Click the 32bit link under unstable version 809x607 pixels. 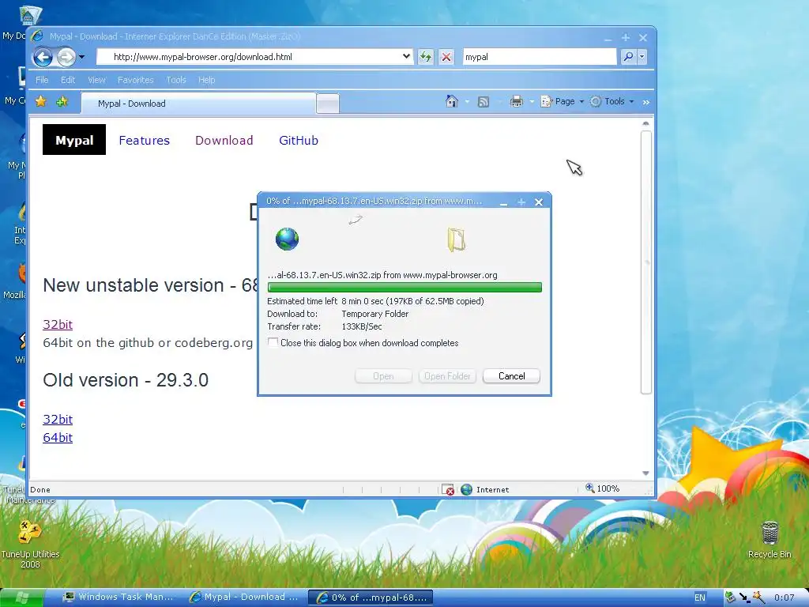pyautogui.click(x=57, y=324)
